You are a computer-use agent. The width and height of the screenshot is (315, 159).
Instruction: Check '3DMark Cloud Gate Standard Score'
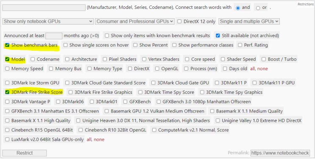tap(67, 83)
